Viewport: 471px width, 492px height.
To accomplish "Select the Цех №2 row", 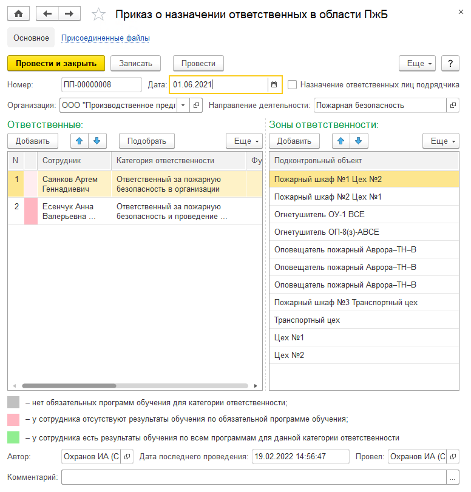I will tap(364, 355).
